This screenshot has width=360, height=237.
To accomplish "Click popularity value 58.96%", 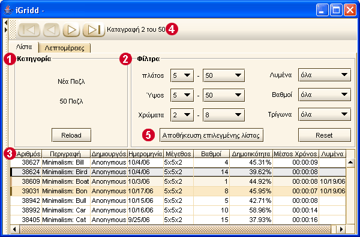I will [x=260, y=210].
